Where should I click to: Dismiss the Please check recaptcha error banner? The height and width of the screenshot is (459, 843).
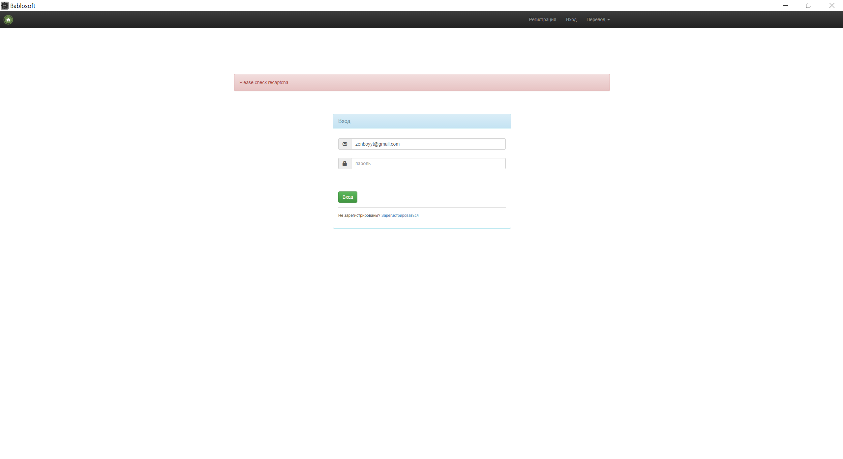tap(421, 82)
